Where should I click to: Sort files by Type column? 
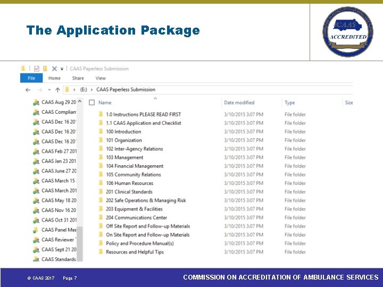290,103
